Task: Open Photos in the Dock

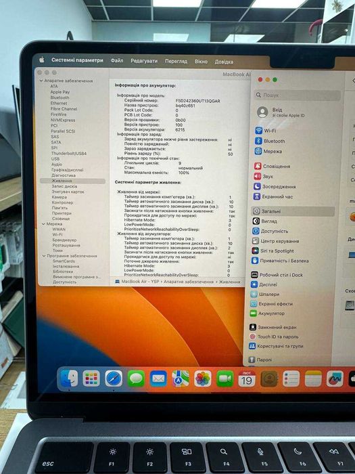Action: pyautogui.click(x=203, y=379)
